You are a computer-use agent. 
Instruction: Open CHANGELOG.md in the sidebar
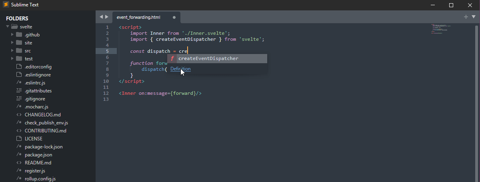[43, 115]
